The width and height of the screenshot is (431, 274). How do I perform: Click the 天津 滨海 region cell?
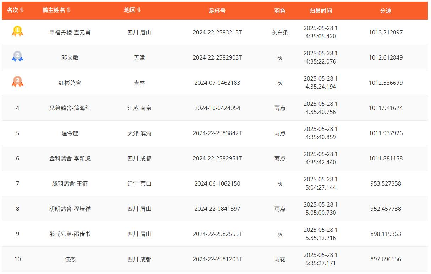pos(139,133)
